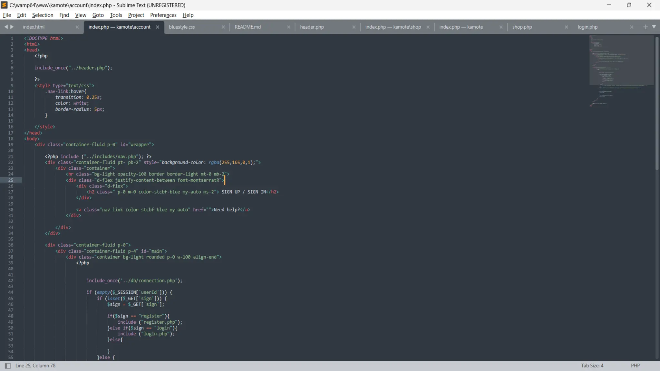Image resolution: width=660 pixels, height=371 pixels.
Task: Open the Preferences menu
Action: 163,15
